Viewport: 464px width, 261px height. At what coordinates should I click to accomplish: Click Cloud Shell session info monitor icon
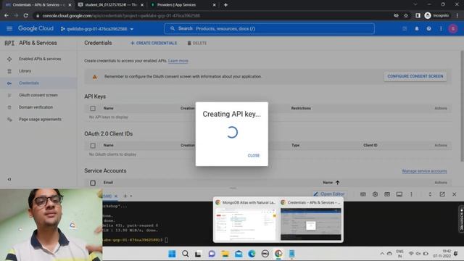coord(399,194)
